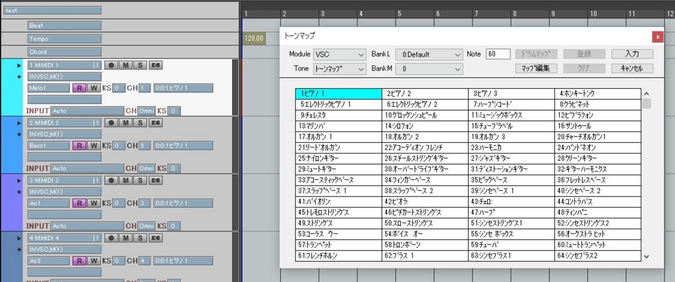Expand MIDI 3 track with triangle arrow
675x282 pixels.
click(x=19, y=181)
